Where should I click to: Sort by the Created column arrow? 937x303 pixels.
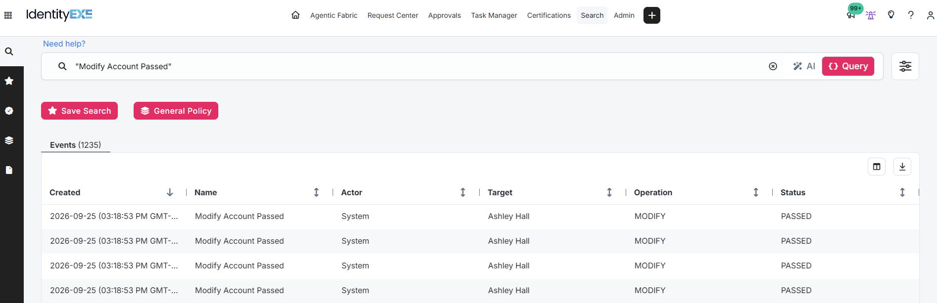point(170,192)
